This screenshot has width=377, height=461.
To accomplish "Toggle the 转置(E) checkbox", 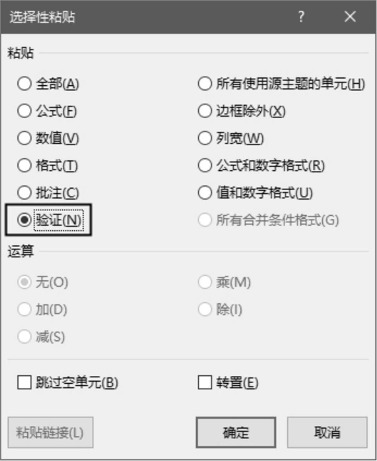I will [x=205, y=383].
